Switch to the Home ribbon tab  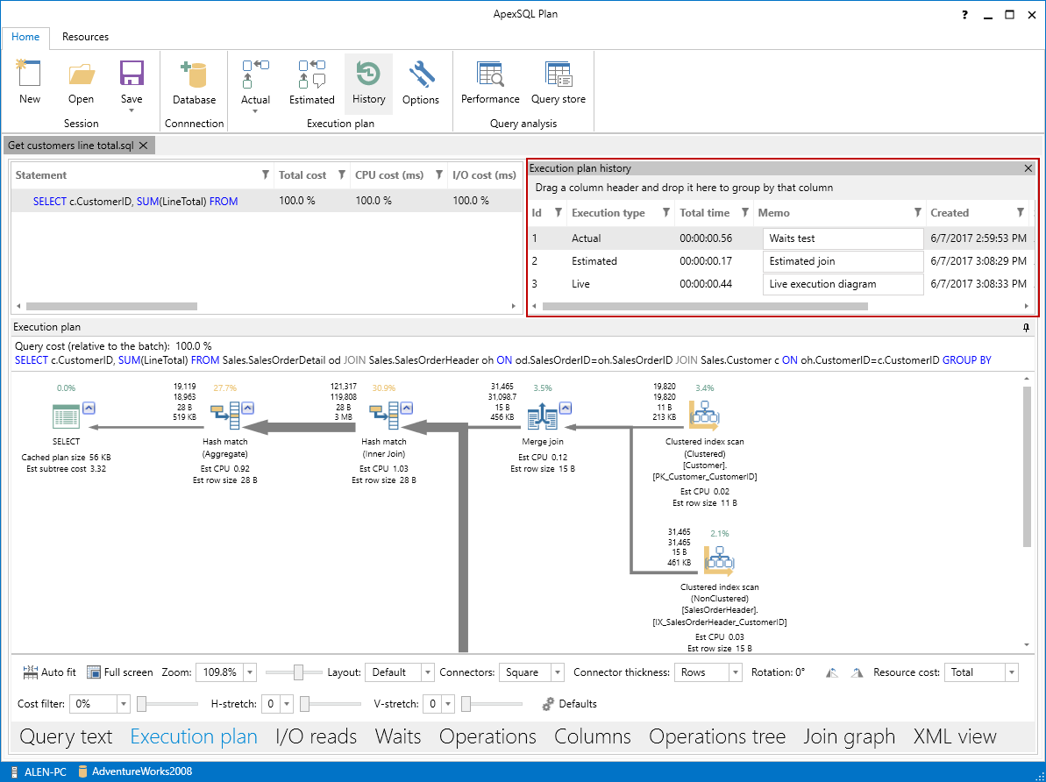[25, 37]
